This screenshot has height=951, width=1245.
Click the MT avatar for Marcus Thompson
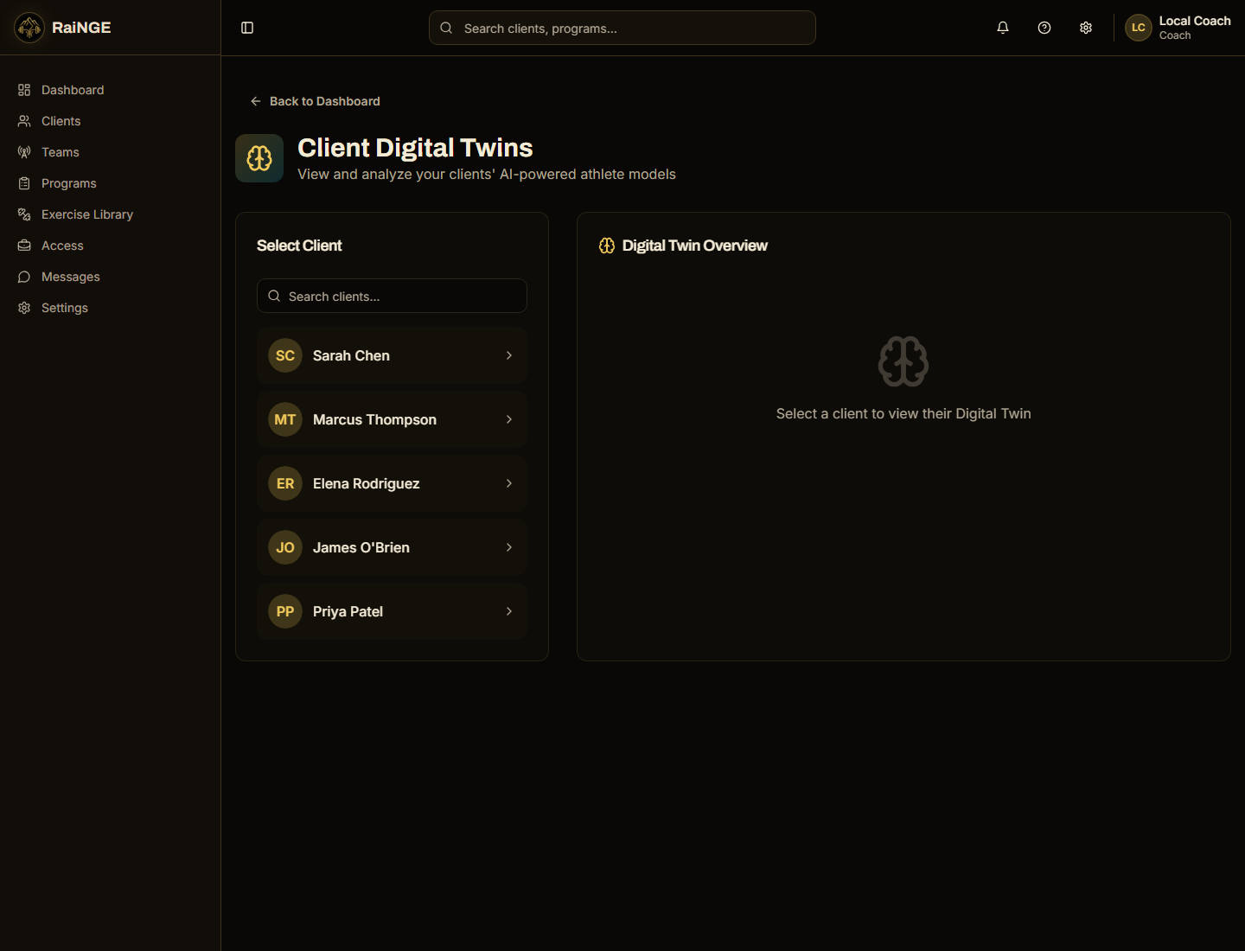click(x=285, y=419)
